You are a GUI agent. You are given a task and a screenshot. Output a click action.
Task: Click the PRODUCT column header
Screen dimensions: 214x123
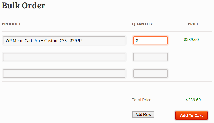(x=11, y=24)
